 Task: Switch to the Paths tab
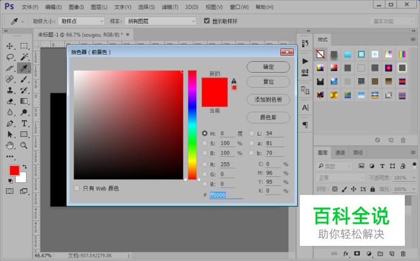tap(358, 153)
